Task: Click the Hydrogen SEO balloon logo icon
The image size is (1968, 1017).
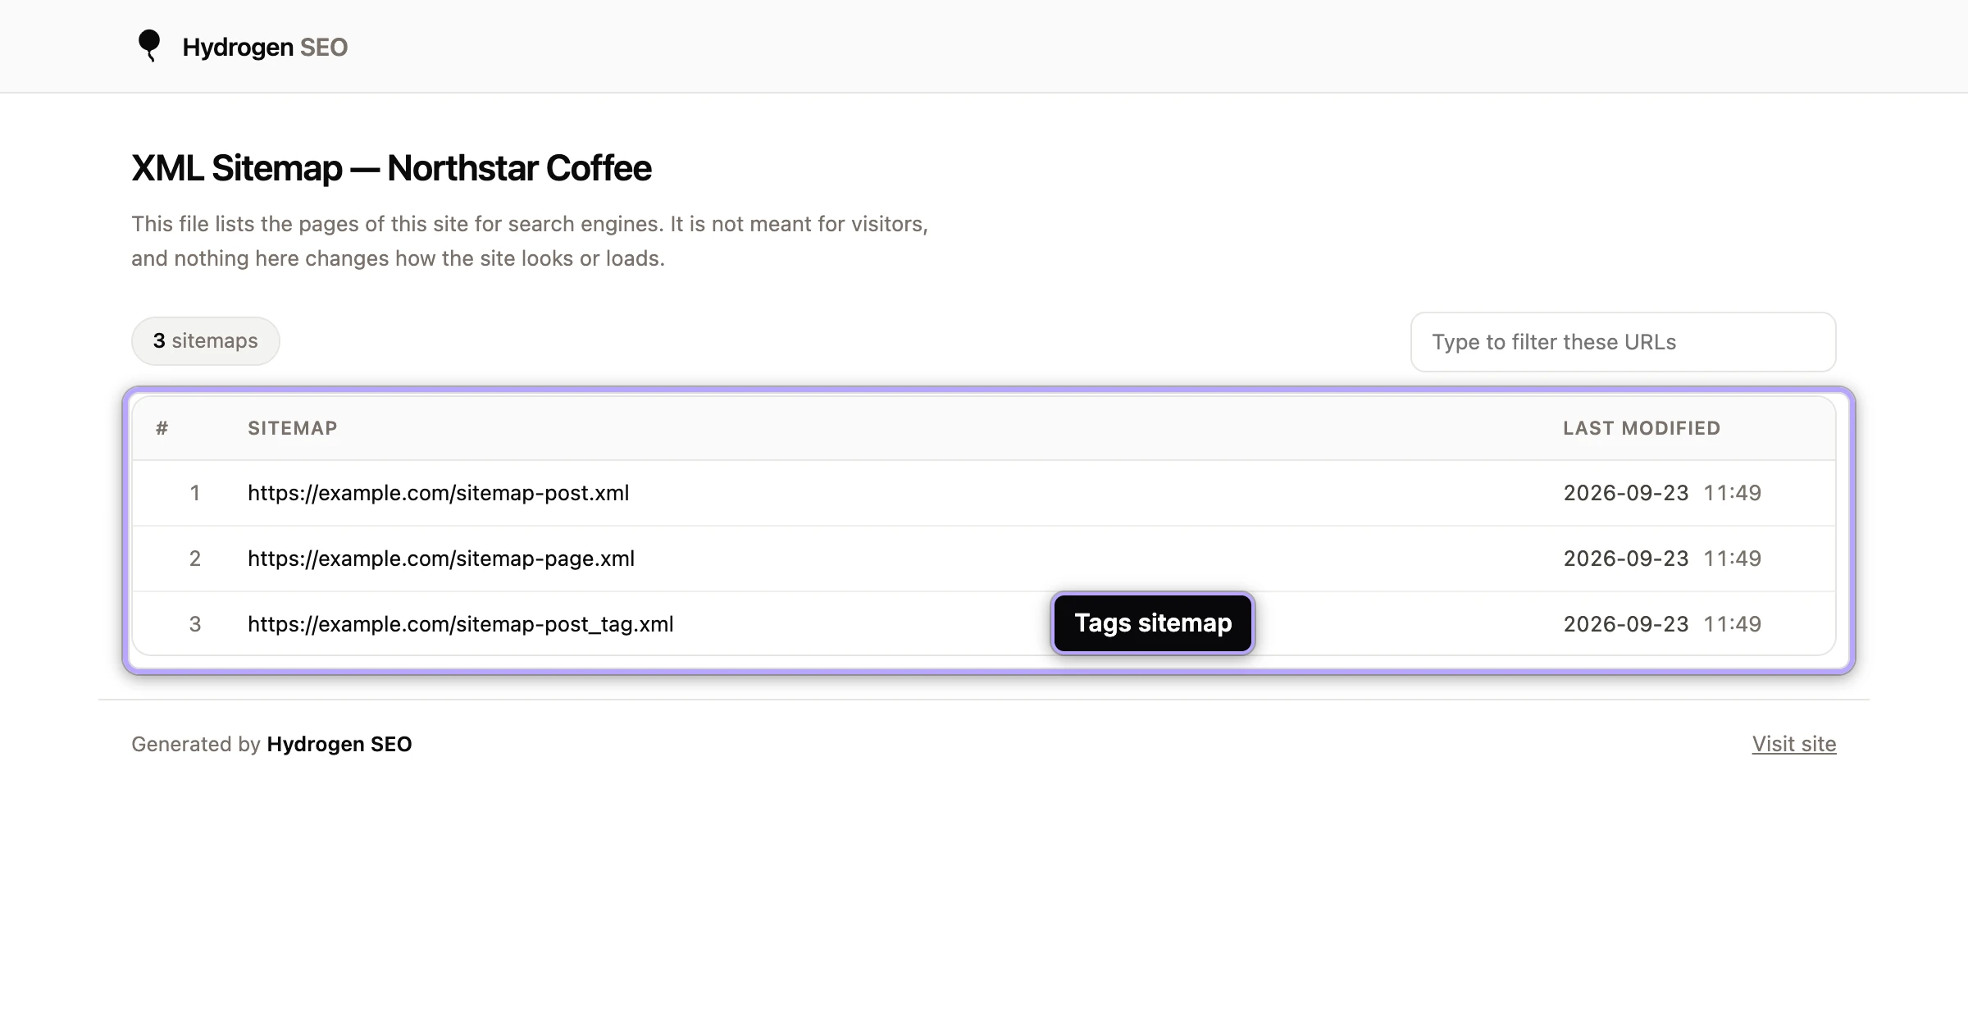Action: click(148, 46)
